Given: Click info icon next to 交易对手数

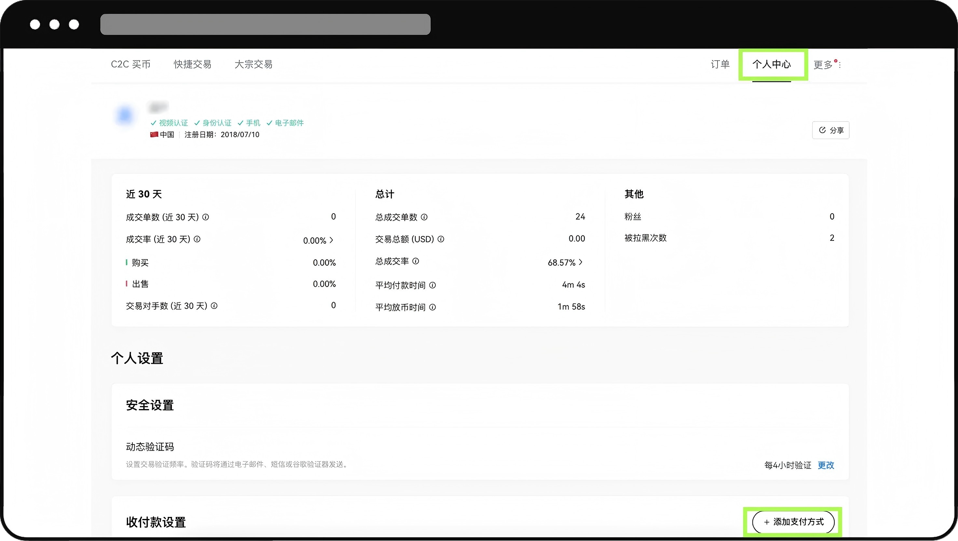Looking at the screenshot, I should tap(214, 306).
